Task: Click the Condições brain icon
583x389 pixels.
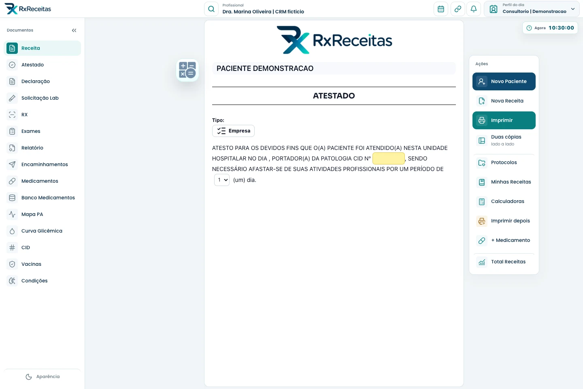Action: tap(12, 281)
